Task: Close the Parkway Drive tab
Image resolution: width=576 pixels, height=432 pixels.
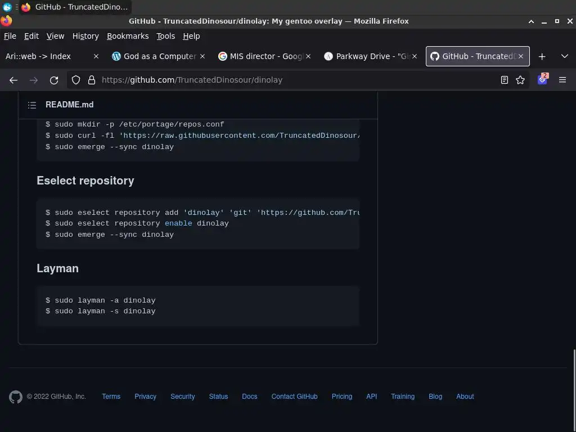Action: pos(415,57)
